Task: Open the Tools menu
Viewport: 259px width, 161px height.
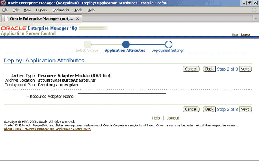Action: [78, 10]
